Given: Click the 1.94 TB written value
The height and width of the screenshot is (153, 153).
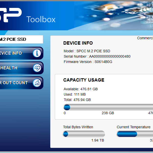Looking at the screenshot, I should coord(98,140).
